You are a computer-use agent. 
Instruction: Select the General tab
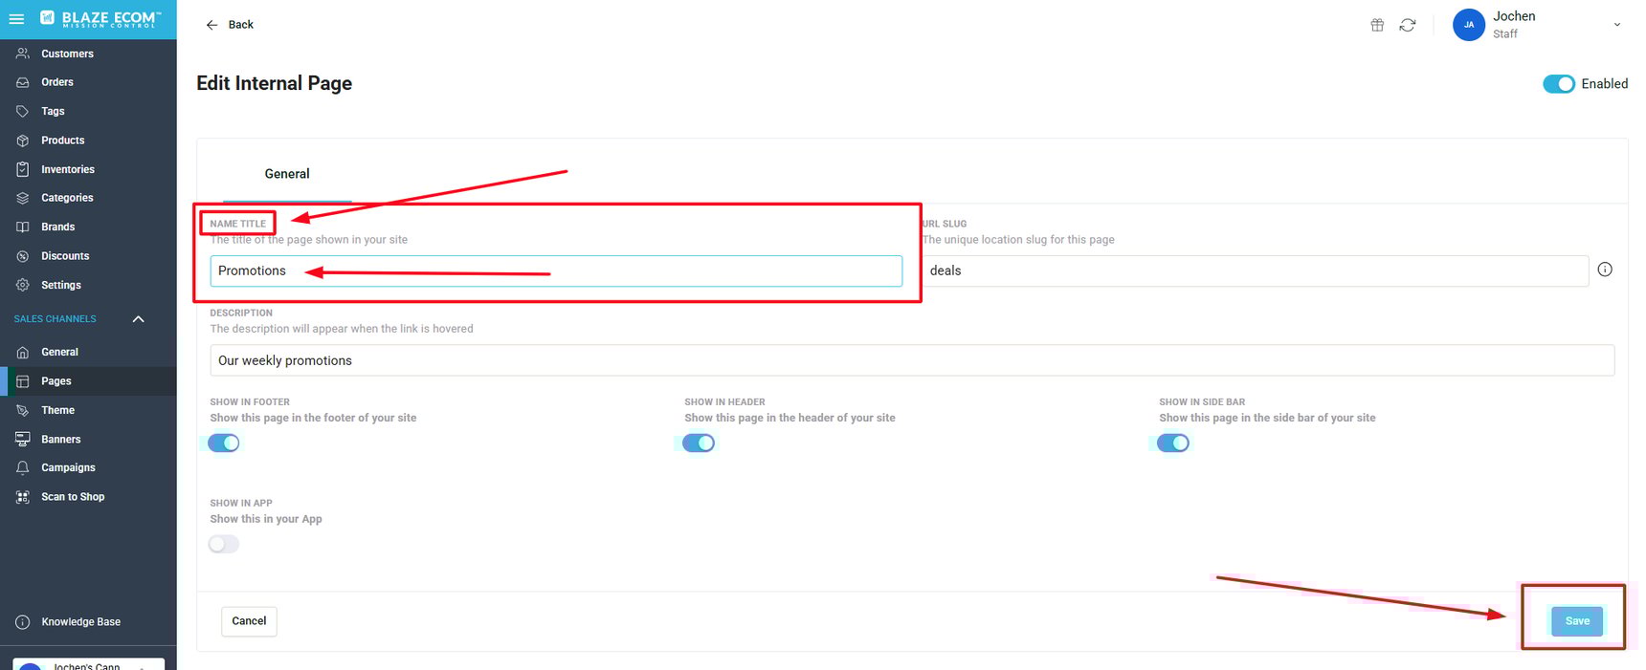point(287,174)
